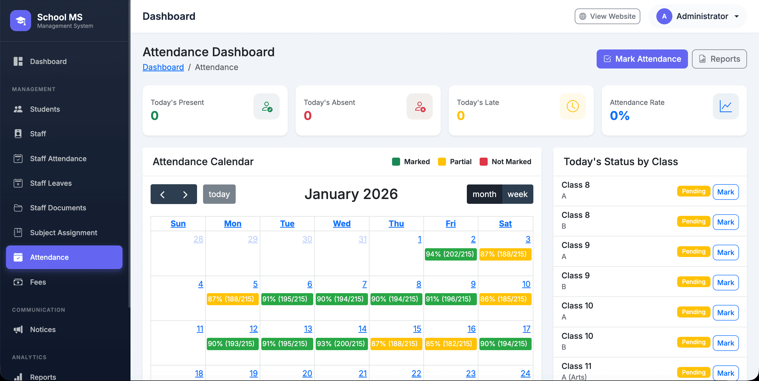
Task: Click the Subject Assignment book icon
Action: pos(18,232)
